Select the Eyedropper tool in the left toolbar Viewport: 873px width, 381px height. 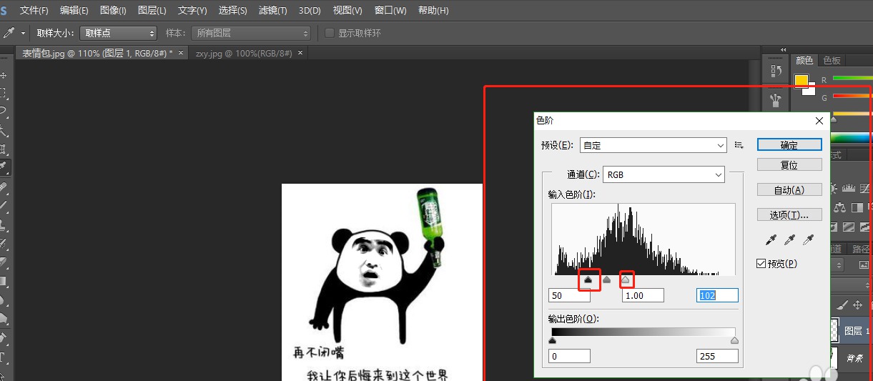coord(4,167)
